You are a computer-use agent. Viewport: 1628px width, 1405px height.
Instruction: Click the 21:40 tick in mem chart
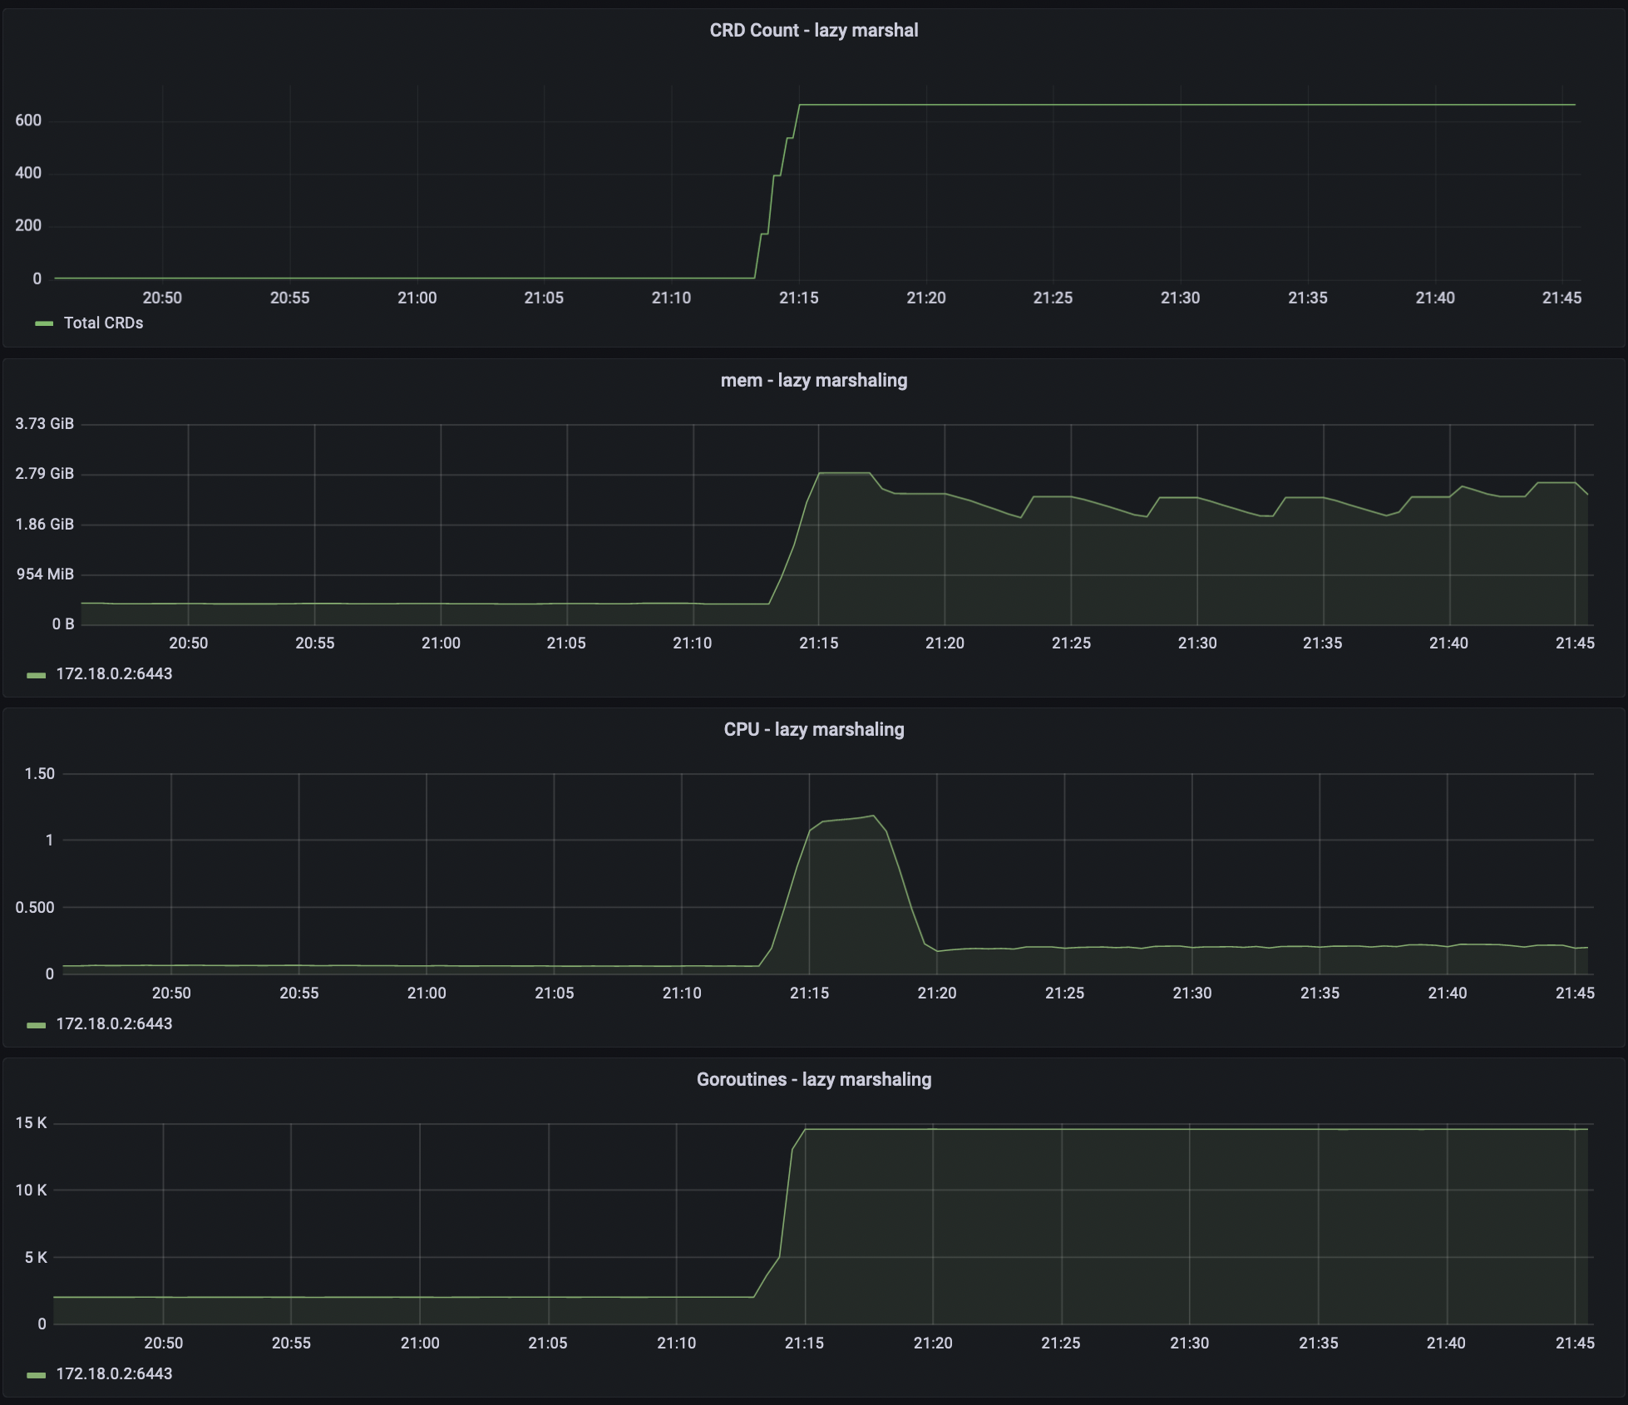click(x=1449, y=643)
